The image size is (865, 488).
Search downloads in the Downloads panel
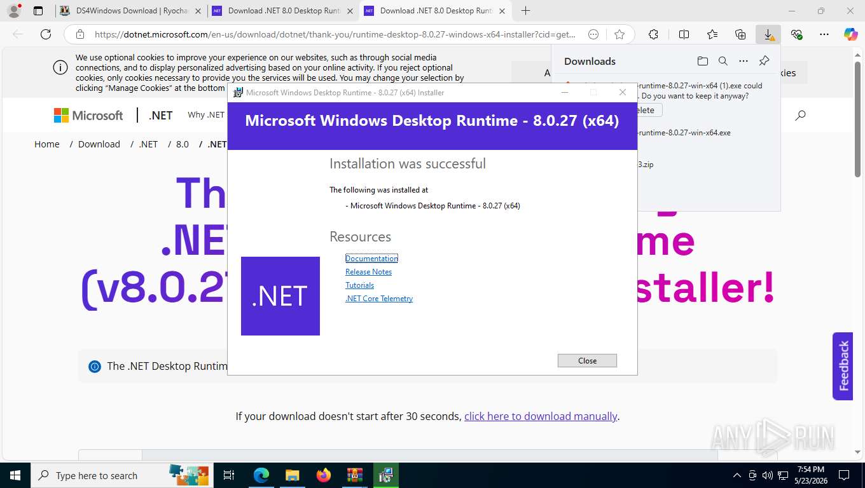(723, 61)
